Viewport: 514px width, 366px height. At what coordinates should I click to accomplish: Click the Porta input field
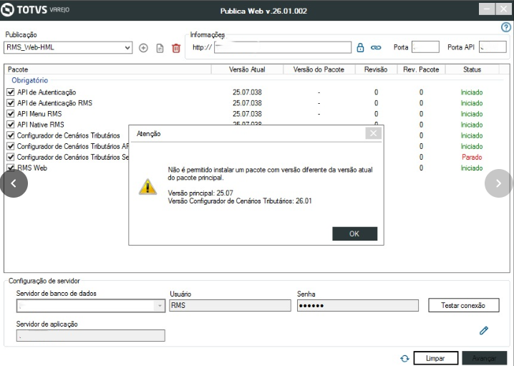425,47
